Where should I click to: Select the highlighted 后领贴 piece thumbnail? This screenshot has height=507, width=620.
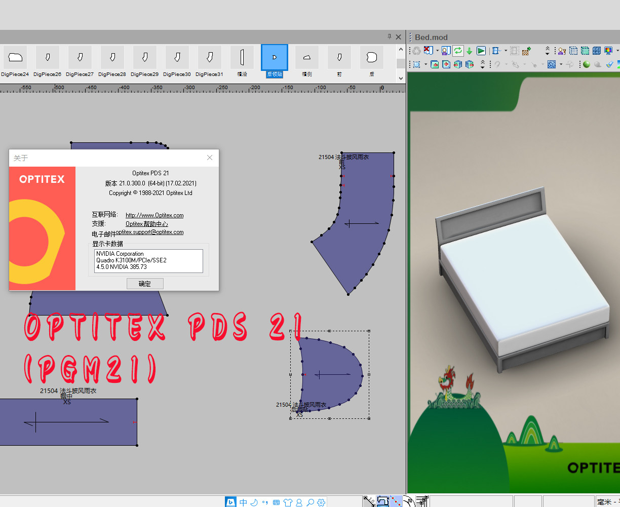tap(274, 58)
